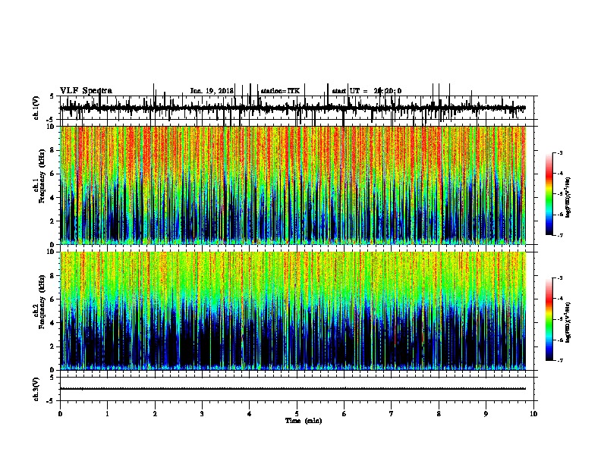Click the ch.1 frequency tick "4"
This screenshot has height=464, width=601.
[52, 198]
